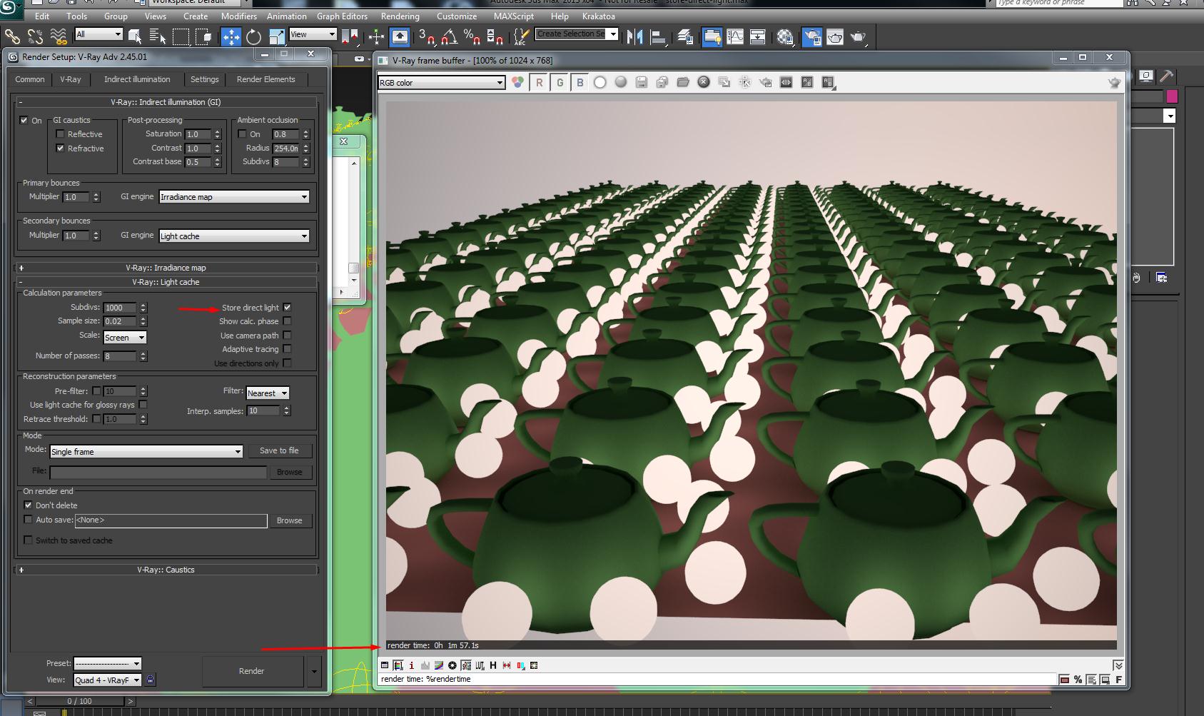
Task: Open secondary bounces GI engine dropdown
Action: click(x=234, y=236)
